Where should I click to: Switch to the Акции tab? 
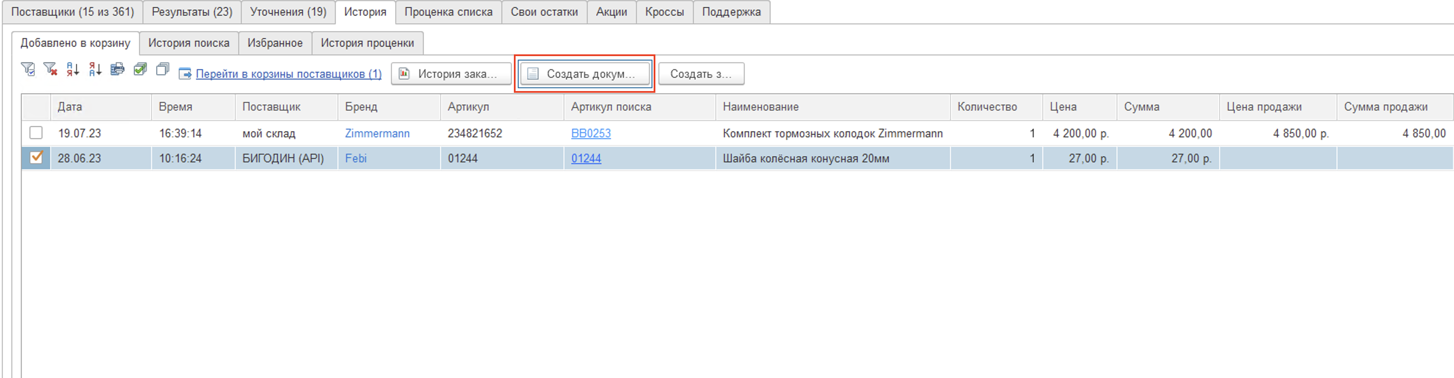tap(612, 12)
